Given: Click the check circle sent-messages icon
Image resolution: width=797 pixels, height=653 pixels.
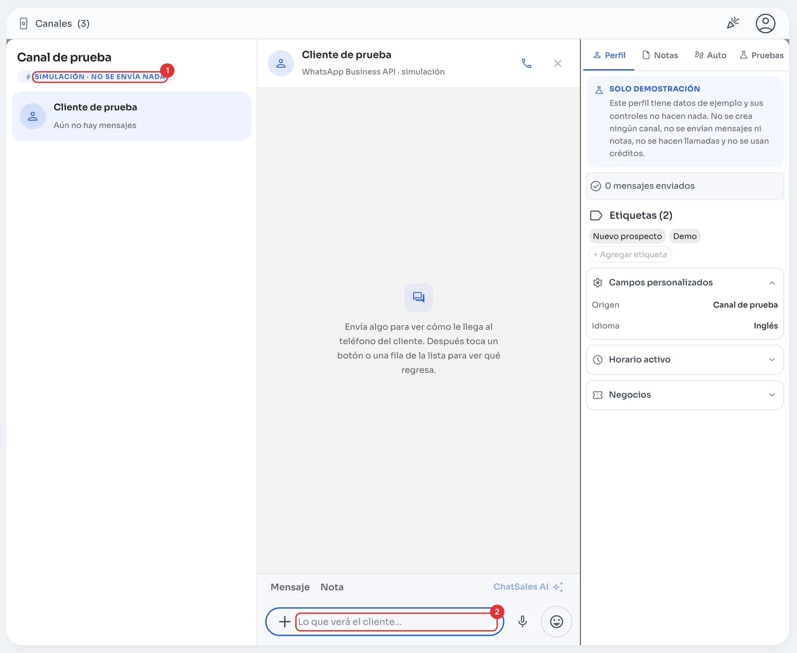Looking at the screenshot, I should [x=596, y=186].
